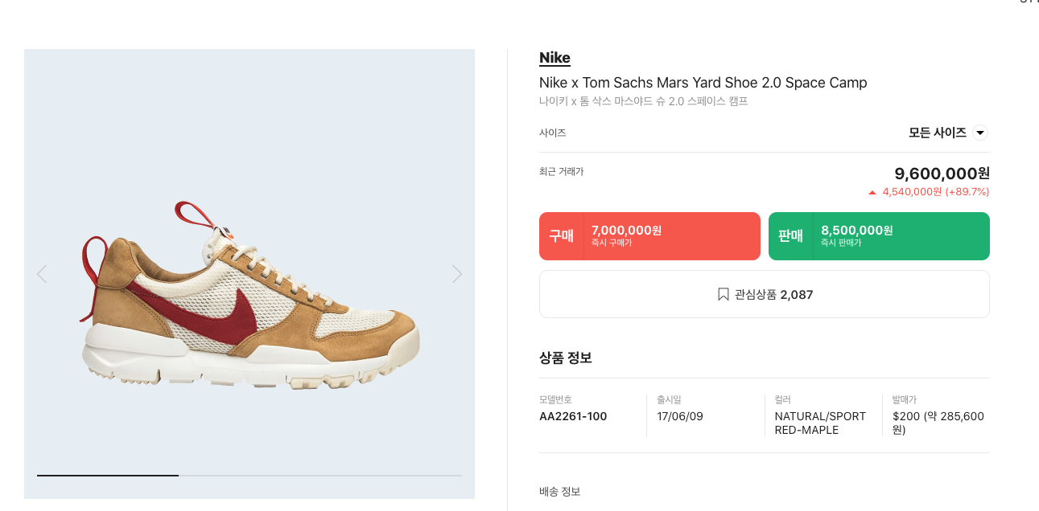Screen dimensions: 1039x511
Task: Select the product title text
Action: 703,83
